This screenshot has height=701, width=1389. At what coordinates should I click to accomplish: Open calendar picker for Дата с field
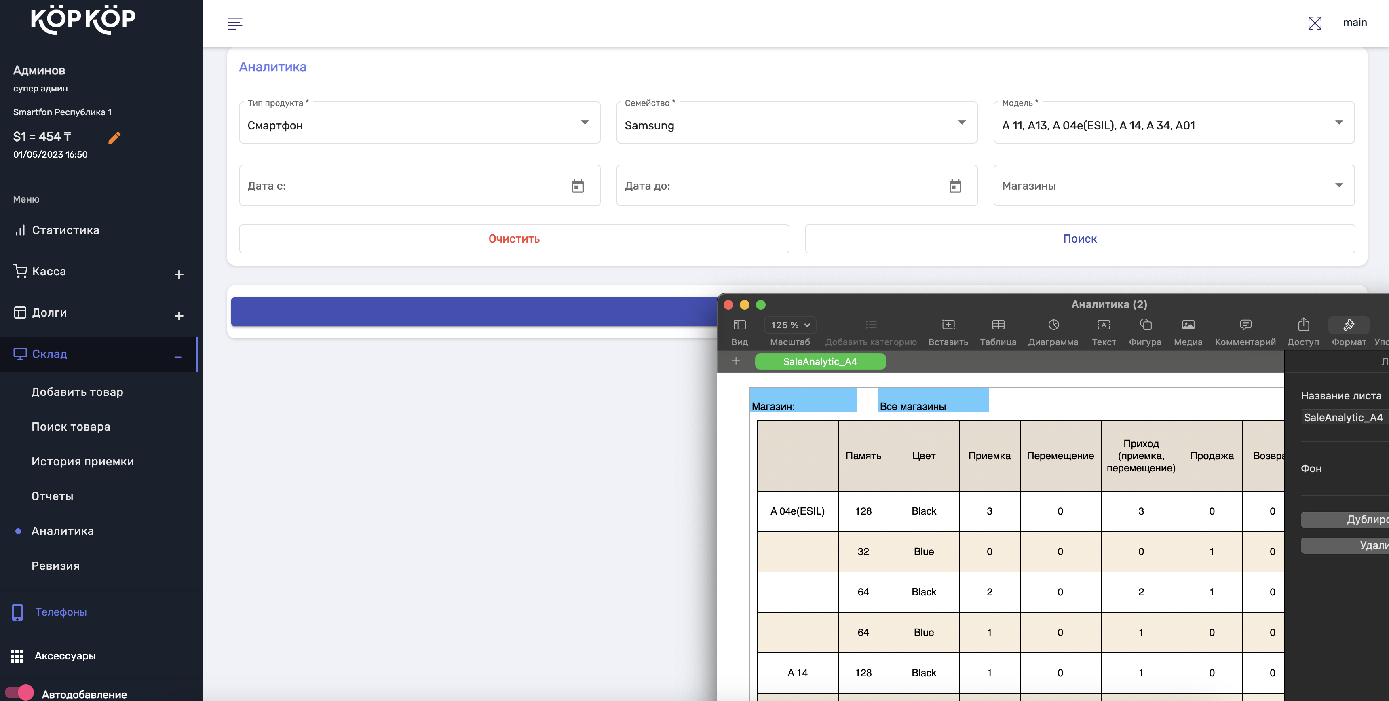(578, 186)
